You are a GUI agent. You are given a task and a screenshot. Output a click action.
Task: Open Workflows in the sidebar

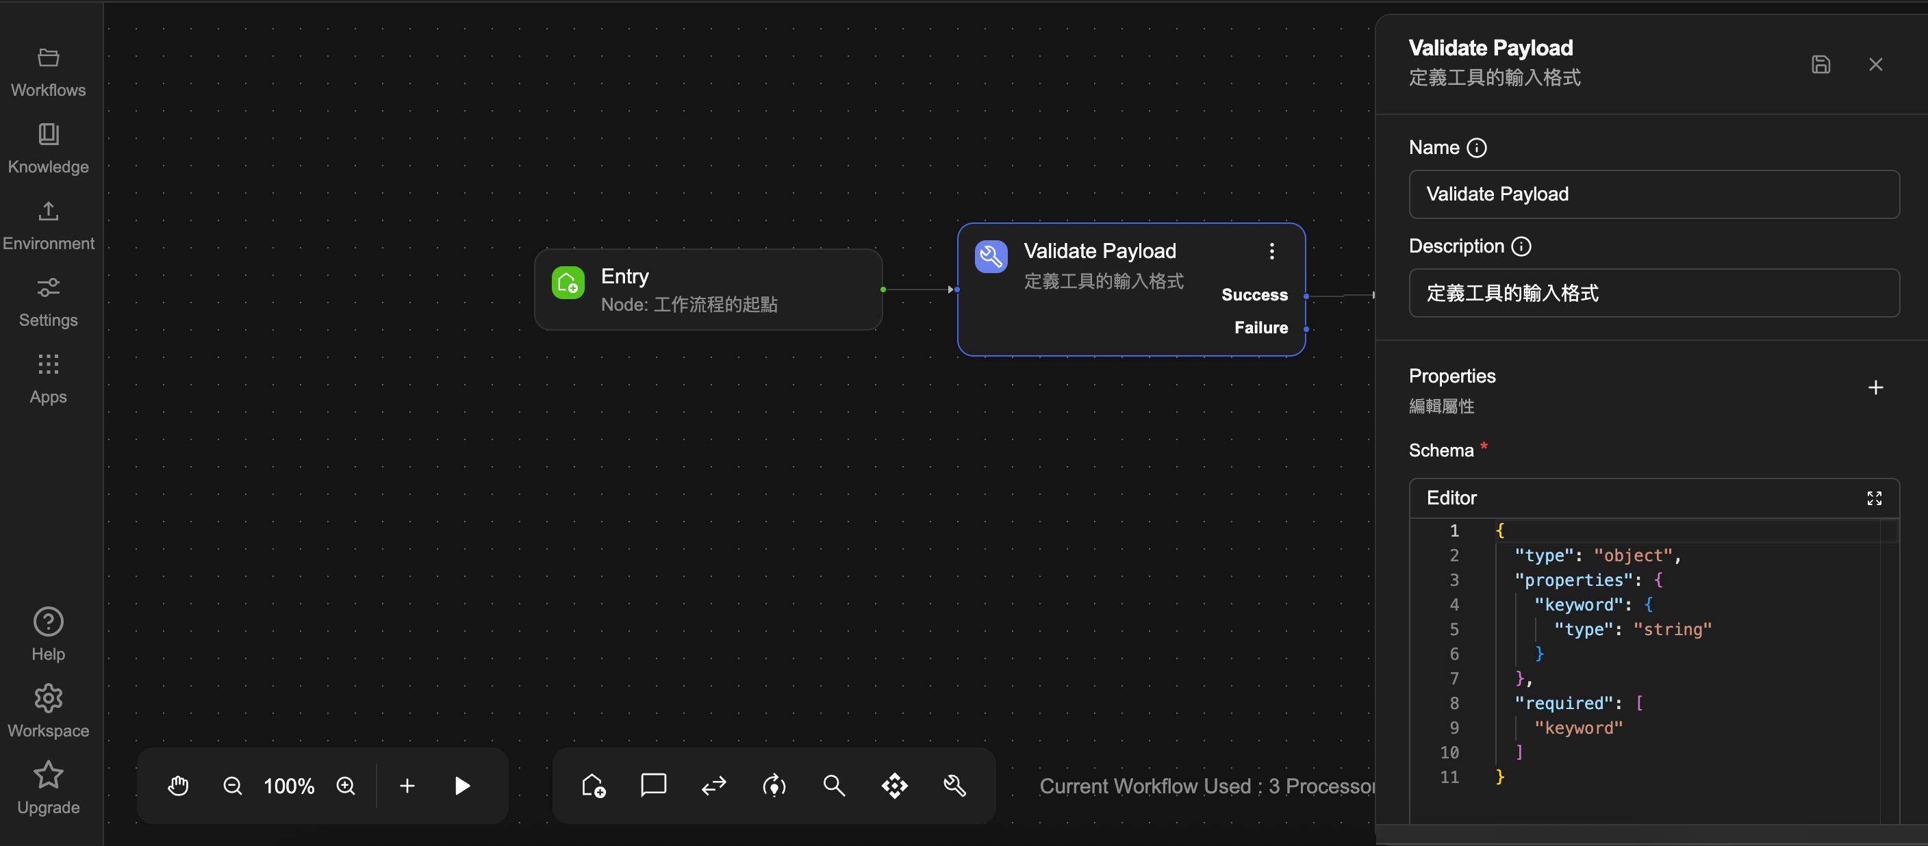tap(49, 73)
